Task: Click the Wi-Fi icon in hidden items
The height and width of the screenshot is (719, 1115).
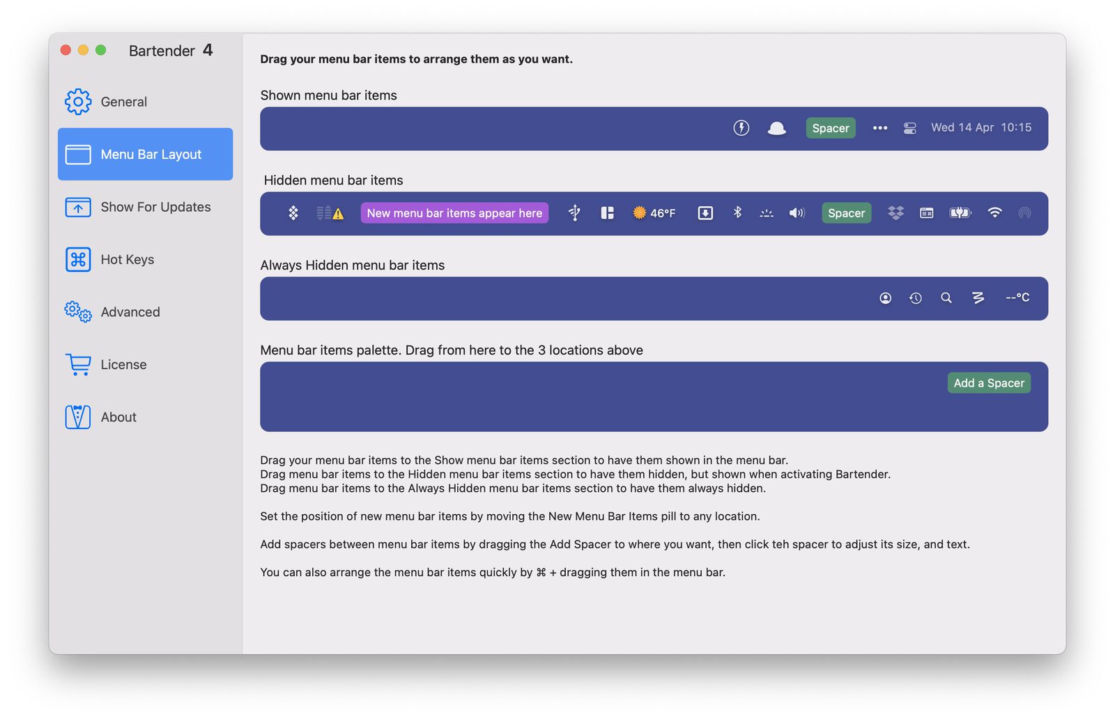Action: 995,213
